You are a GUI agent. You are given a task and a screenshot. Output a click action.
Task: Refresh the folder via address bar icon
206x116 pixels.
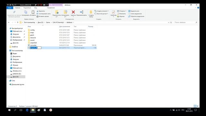[171, 23]
